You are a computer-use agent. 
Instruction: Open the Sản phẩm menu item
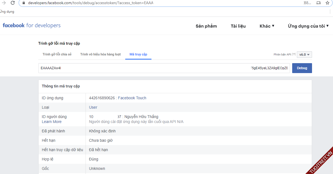pyautogui.click(x=206, y=26)
